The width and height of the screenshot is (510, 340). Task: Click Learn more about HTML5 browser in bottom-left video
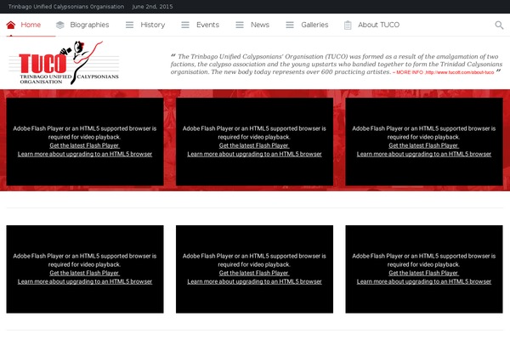(85, 281)
